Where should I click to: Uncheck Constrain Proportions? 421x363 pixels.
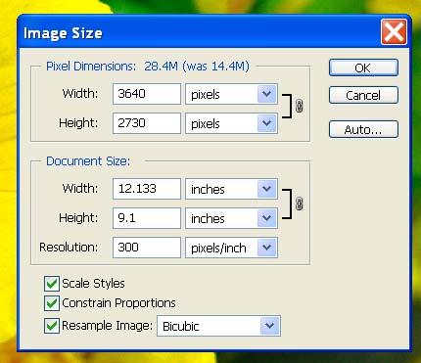pos(52,303)
